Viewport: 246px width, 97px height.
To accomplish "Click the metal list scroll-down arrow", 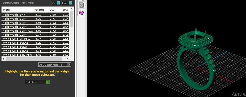I will (72, 55).
